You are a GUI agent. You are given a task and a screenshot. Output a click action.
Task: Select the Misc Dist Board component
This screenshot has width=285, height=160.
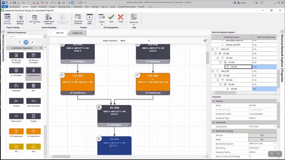pos(33,103)
